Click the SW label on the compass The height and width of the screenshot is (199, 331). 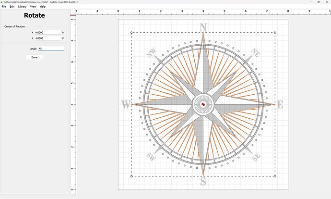tap(151, 156)
